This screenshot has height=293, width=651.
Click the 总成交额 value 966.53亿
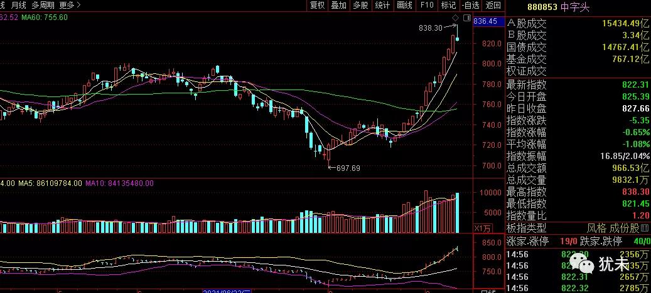coord(631,168)
